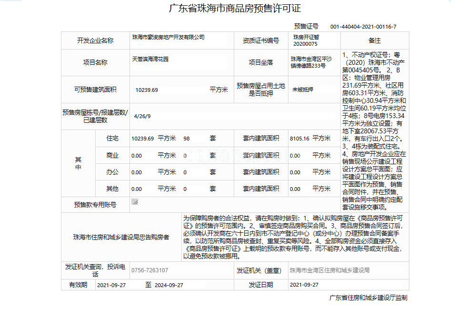Click the building number value 4/26/9
476x309 pixels.
[x=142, y=116]
